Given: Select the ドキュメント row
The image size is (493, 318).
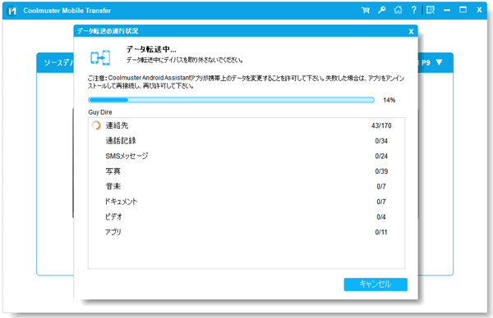Looking at the screenshot, I should click(246, 202).
